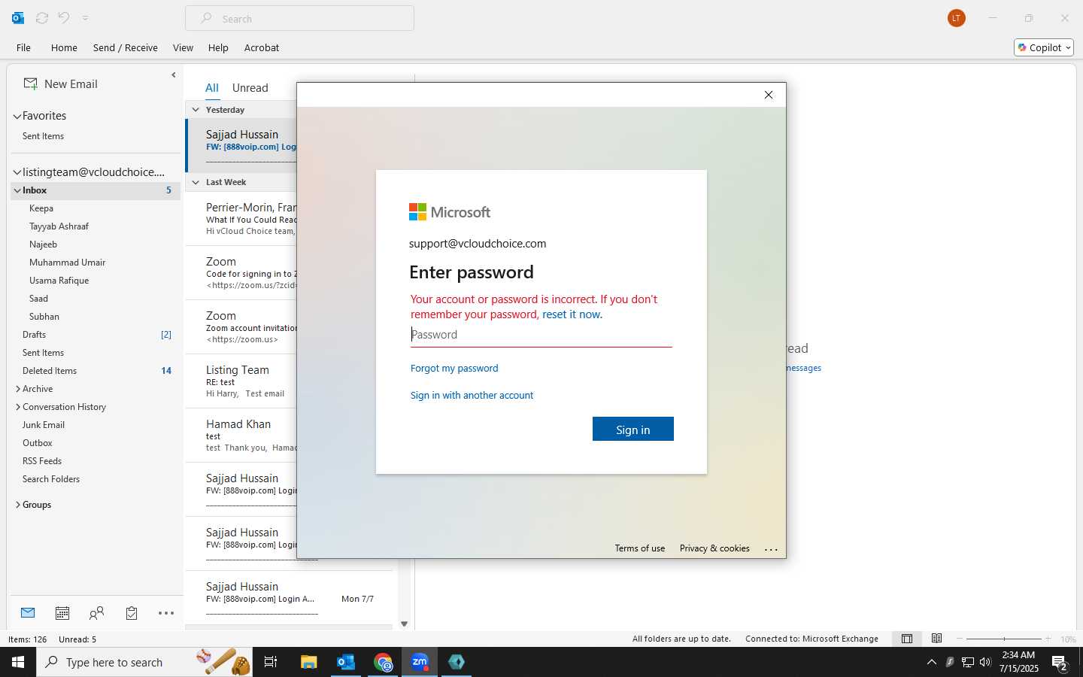Select the All messages filter tab

(212, 87)
